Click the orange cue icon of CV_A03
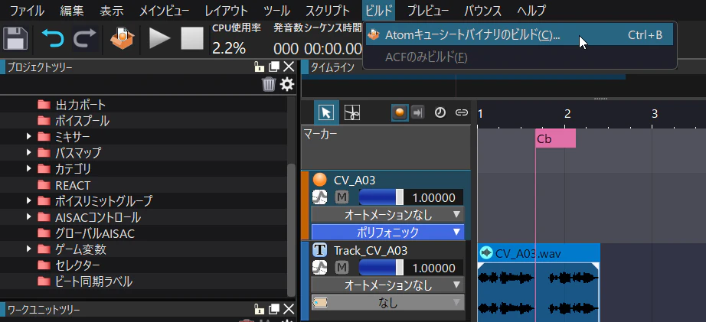The width and height of the screenshot is (706, 322). click(319, 180)
